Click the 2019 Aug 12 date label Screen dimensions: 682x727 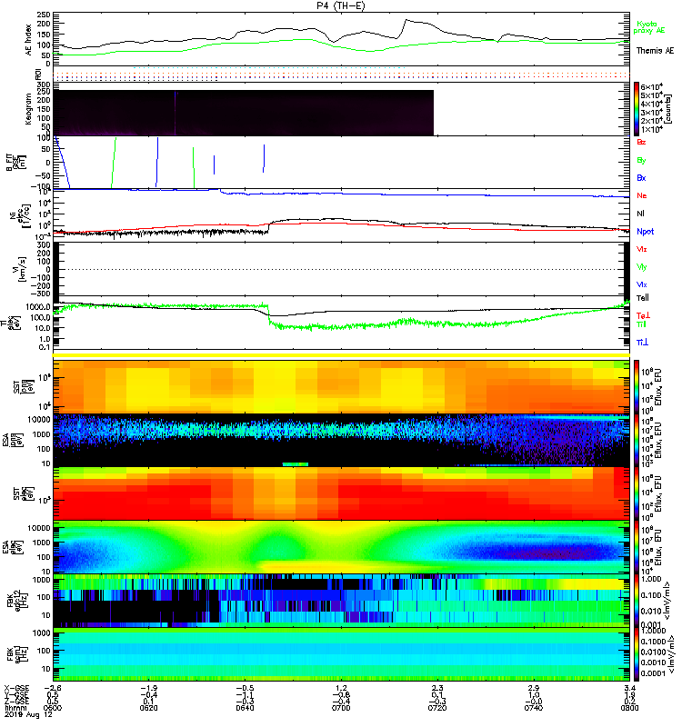pyautogui.click(x=28, y=715)
